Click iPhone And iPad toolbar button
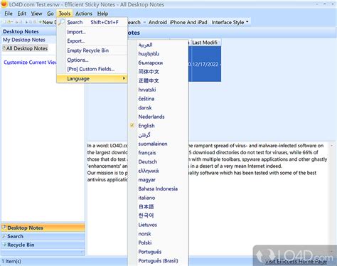This screenshot has width=337, height=266. [188, 22]
